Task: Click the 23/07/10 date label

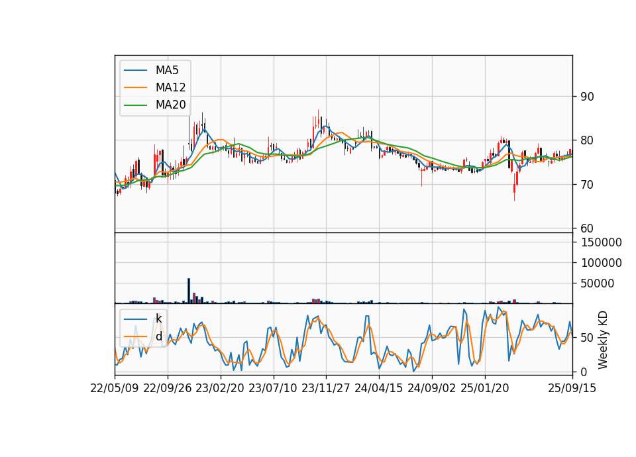Action: pos(273,388)
